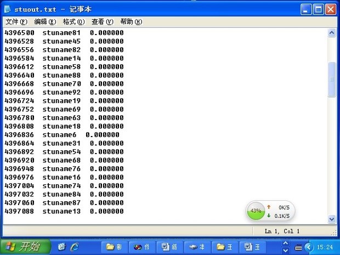Close the stuout.txt Notepad window

(x=331, y=9)
